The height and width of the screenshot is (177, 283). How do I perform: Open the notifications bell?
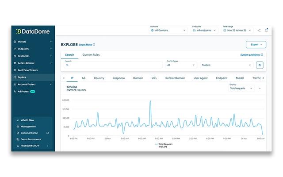click(x=266, y=31)
